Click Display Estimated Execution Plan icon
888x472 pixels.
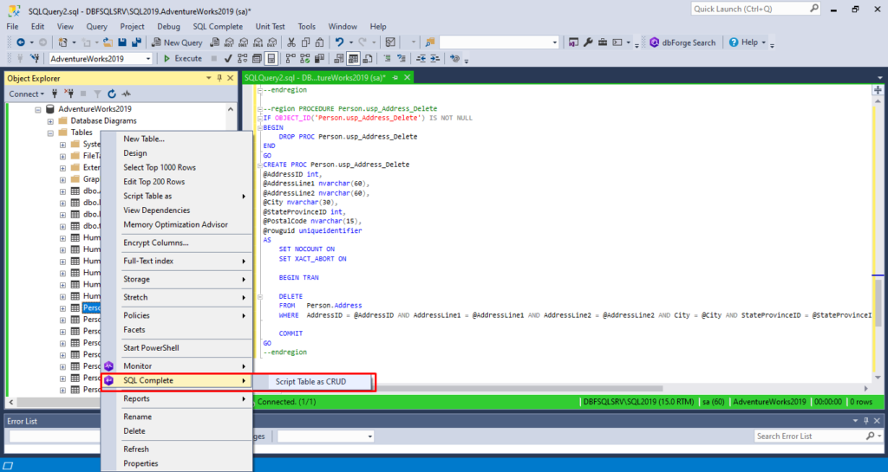[243, 58]
